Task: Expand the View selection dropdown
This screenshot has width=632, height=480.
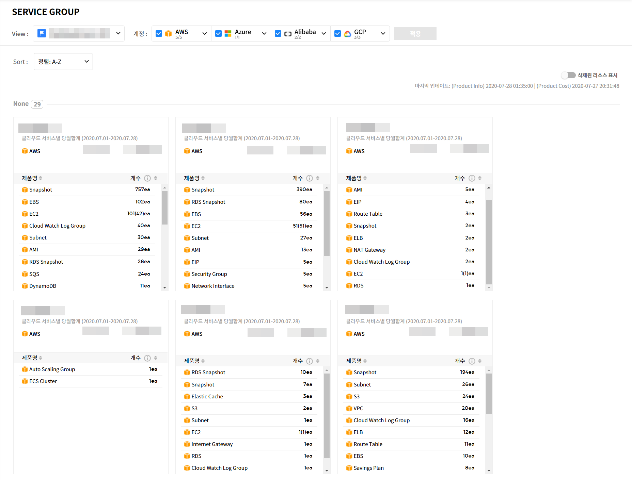Action: point(118,33)
